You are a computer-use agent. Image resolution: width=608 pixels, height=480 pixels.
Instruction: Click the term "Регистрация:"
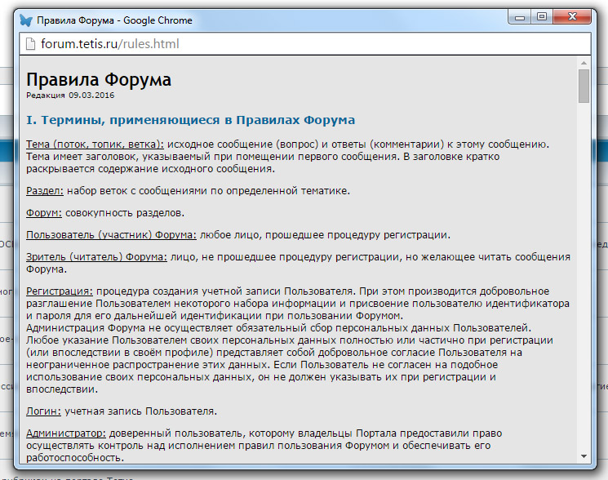tap(60, 291)
